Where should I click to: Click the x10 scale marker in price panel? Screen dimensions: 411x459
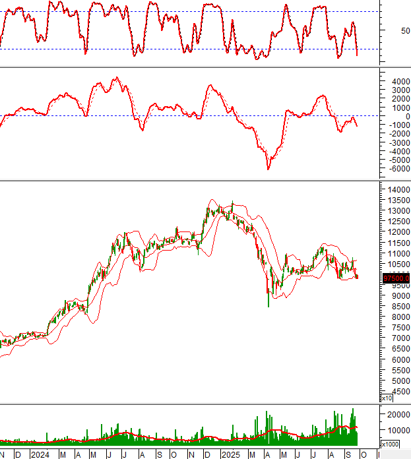coord(387,398)
